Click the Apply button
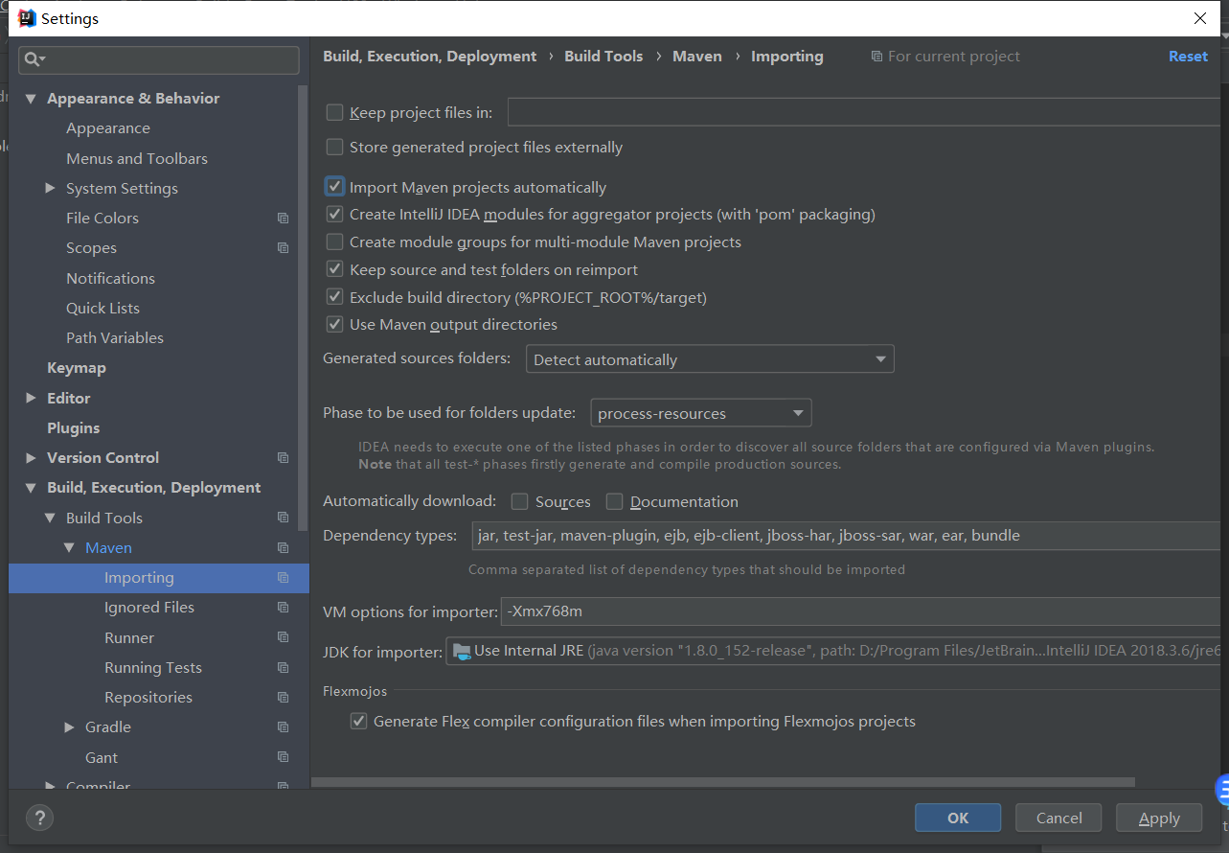This screenshot has width=1229, height=853. point(1159,818)
